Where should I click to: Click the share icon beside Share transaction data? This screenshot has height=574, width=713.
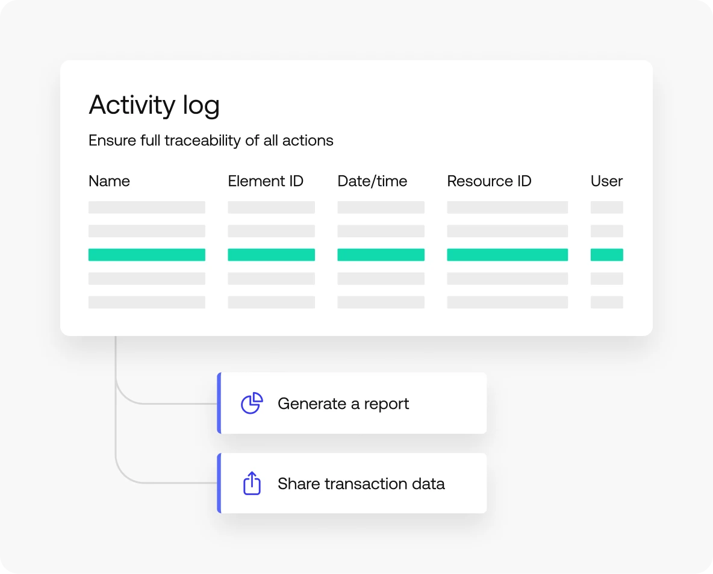252,483
